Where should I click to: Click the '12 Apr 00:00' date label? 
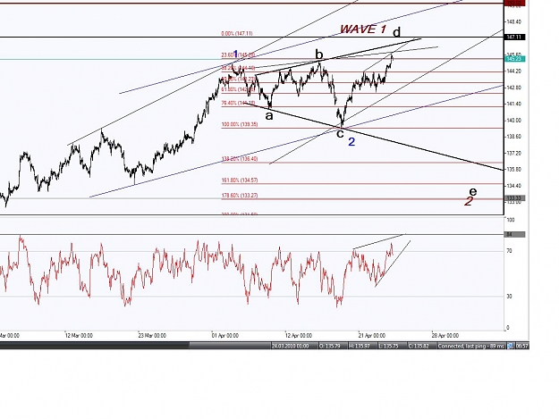pos(299,336)
